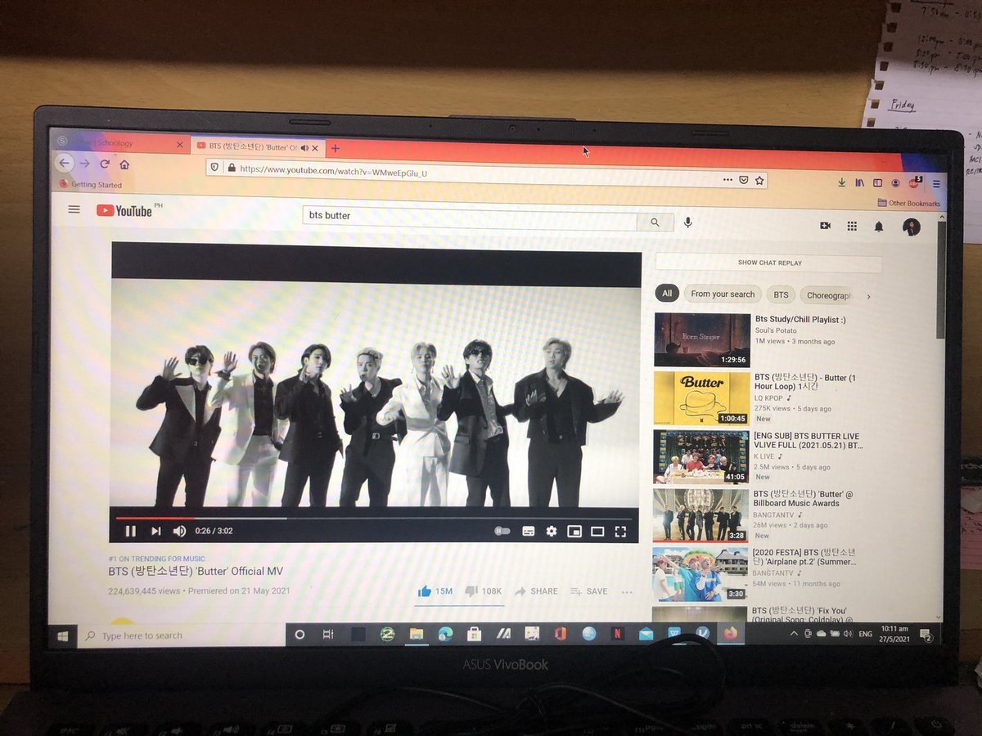This screenshot has height=736, width=982.
Task: Like the video (15M thumbs up)
Action: [x=435, y=590]
